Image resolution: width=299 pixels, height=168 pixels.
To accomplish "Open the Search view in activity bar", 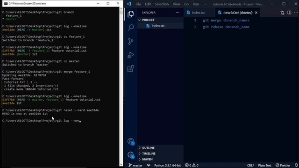I will click(131, 28).
